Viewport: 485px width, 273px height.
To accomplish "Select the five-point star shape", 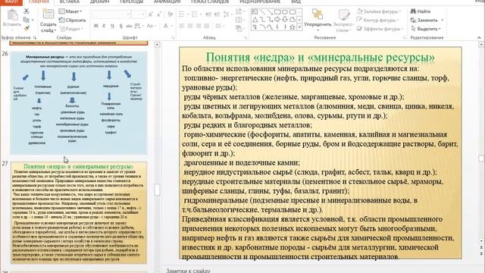I will 292,27.
